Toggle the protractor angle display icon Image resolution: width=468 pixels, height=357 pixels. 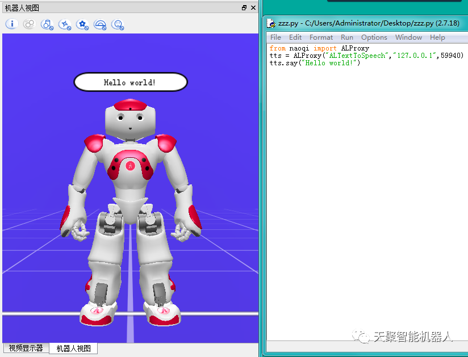click(x=100, y=24)
